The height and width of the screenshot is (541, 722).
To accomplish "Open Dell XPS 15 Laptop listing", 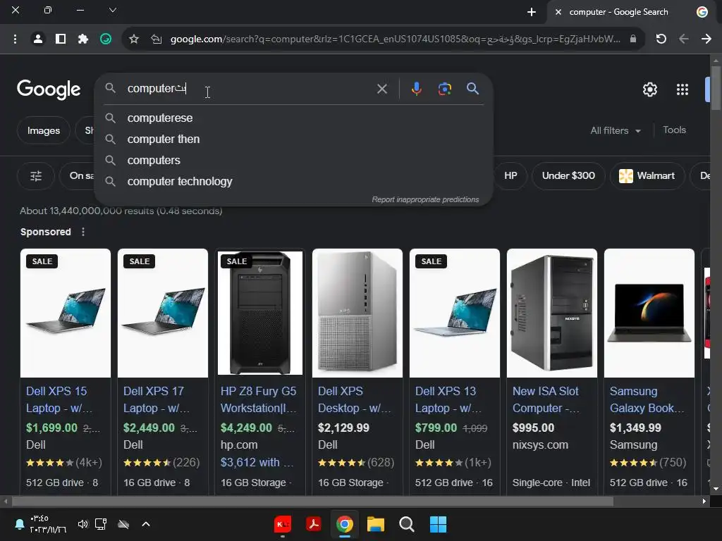I will click(x=59, y=400).
